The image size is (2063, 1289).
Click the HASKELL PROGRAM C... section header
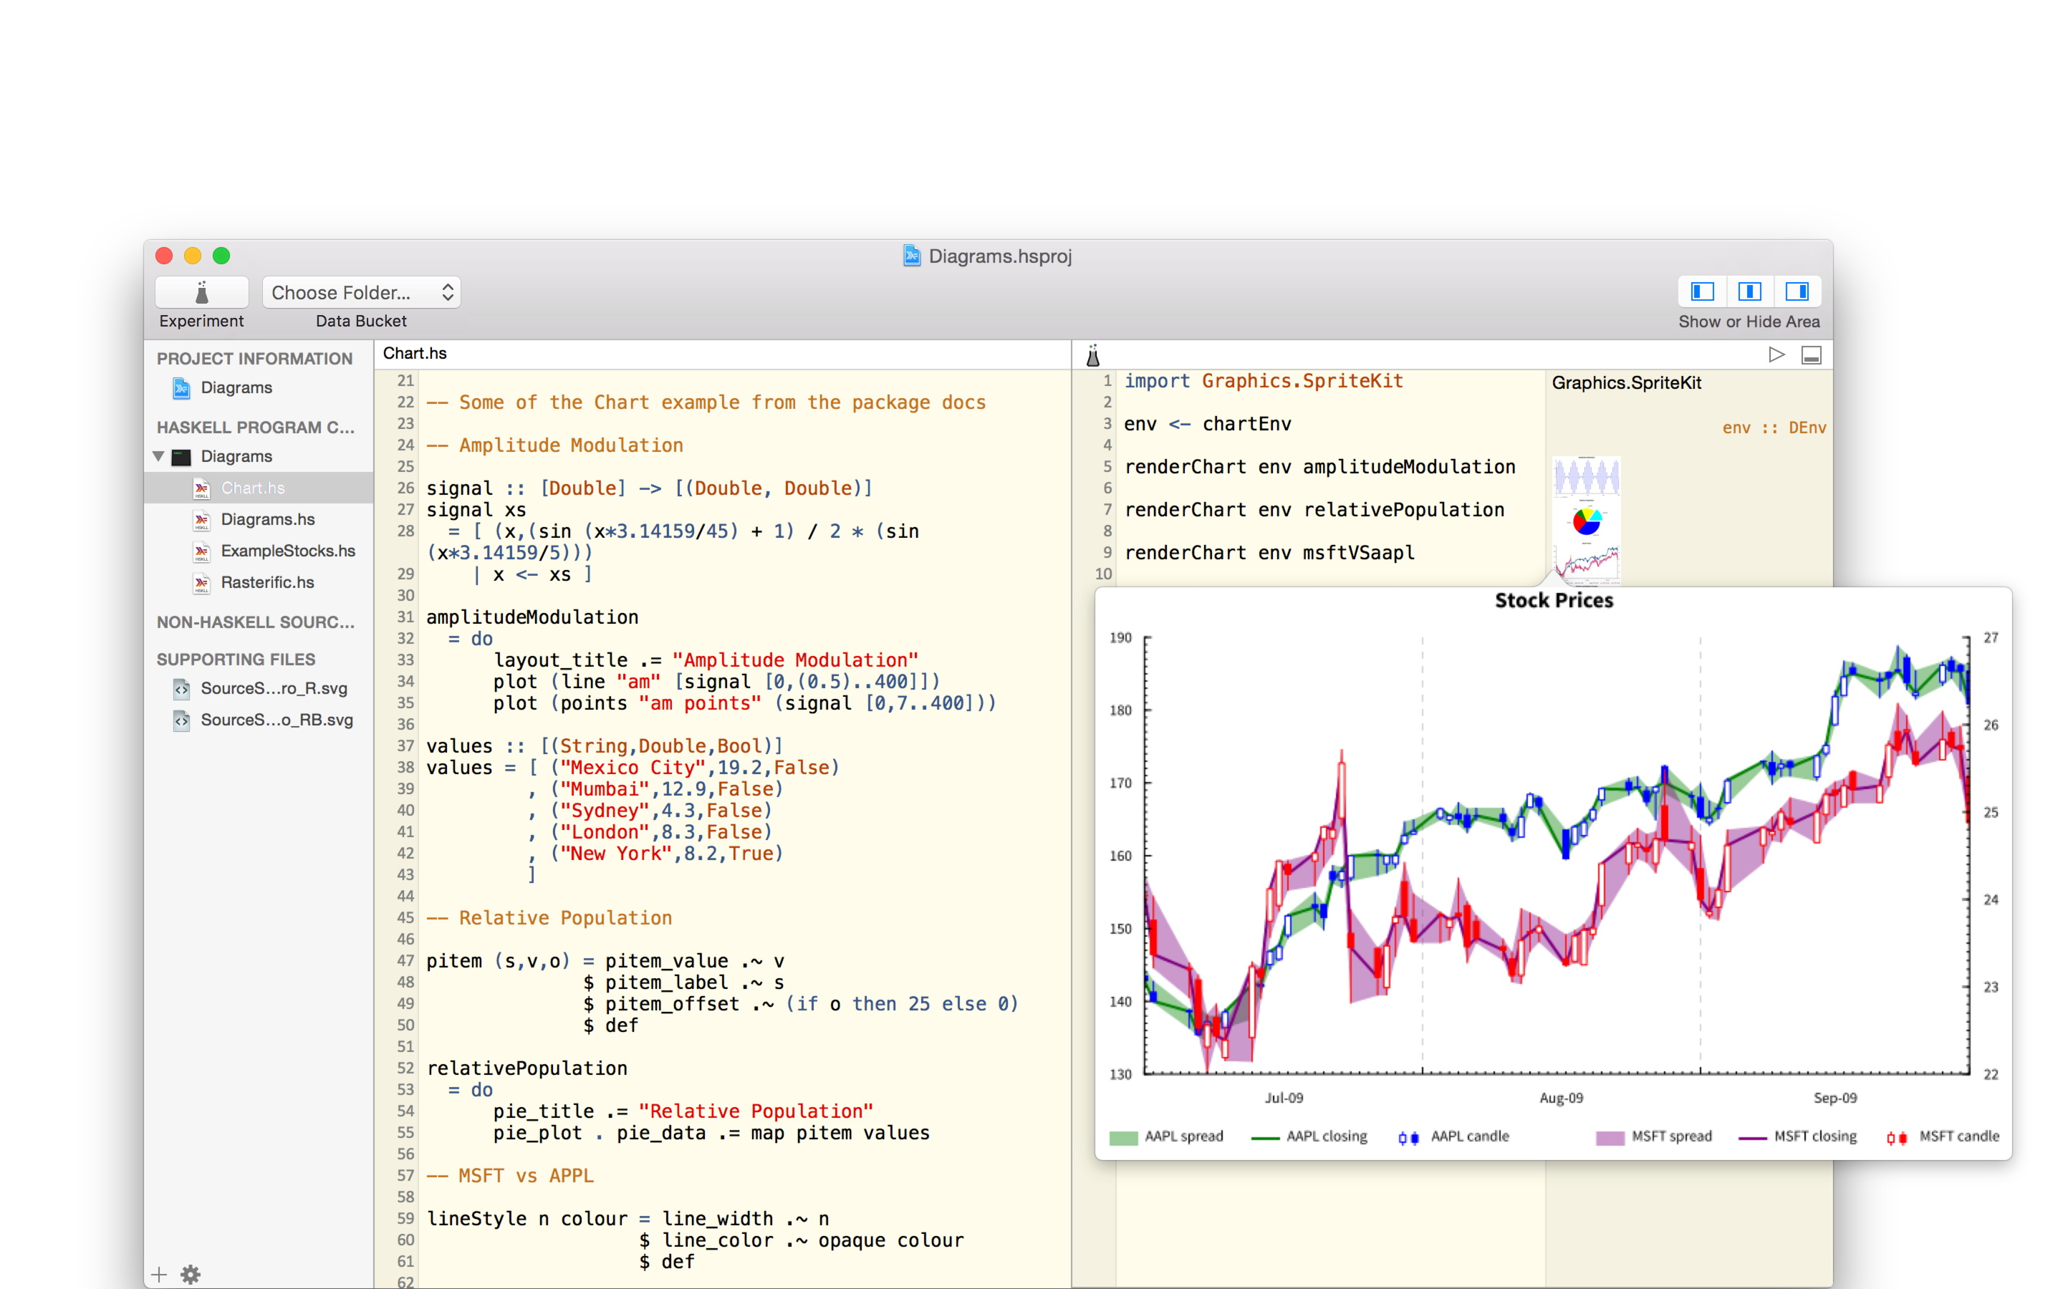click(x=256, y=427)
